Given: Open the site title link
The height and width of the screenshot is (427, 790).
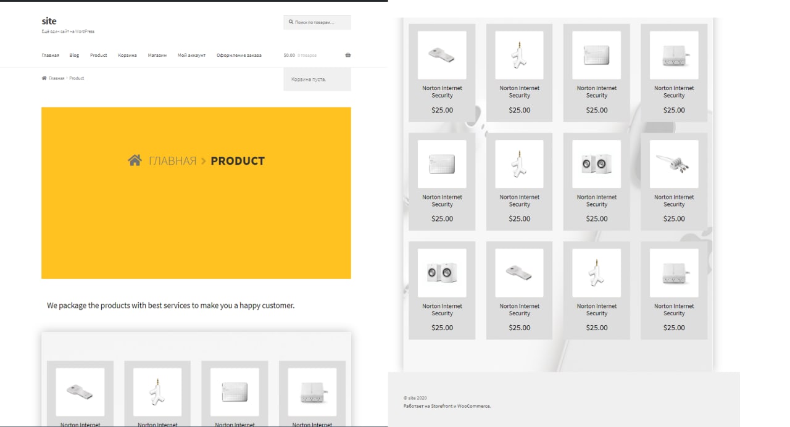Looking at the screenshot, I should [x=49, y=21].
